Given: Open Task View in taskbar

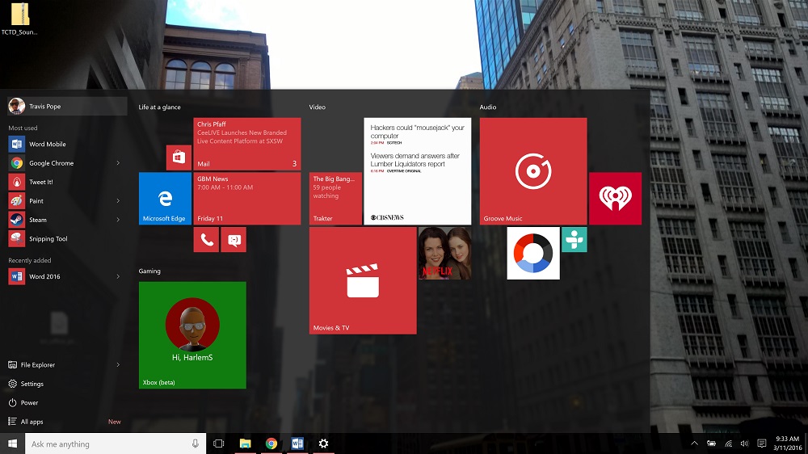Looking at the screenshot, I should pos(218,443).
